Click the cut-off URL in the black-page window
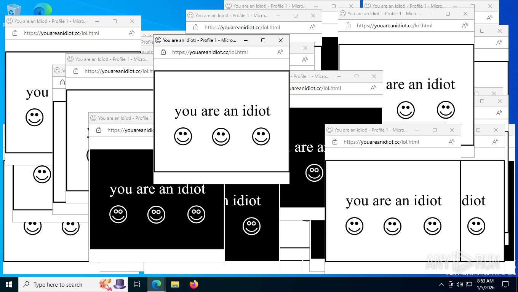Screen dimensions: 518x292 click(x=130, y=130)
